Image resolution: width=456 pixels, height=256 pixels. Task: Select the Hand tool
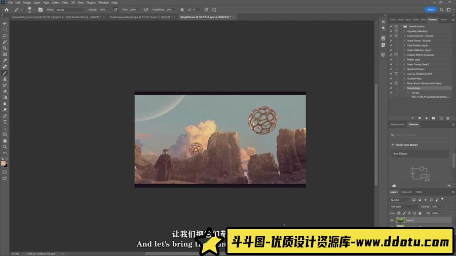pos(5,141)
